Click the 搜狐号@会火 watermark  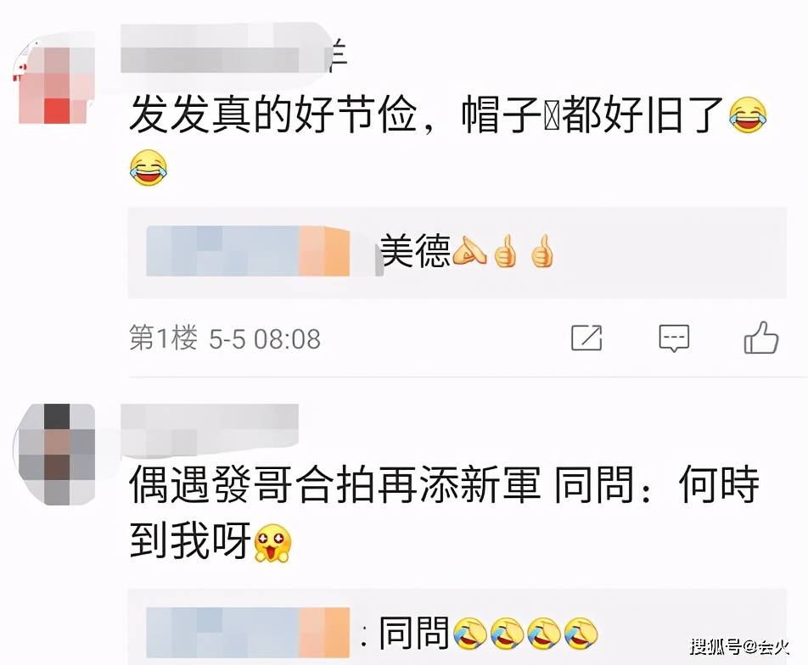740,646
